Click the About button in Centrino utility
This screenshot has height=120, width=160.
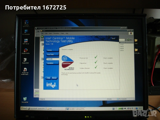click(x=54, y=78)
